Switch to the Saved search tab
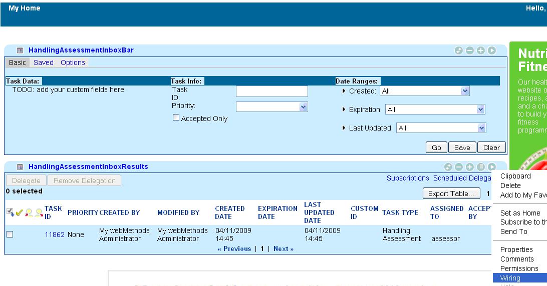The image size is (547, 286). pos(43,62)
